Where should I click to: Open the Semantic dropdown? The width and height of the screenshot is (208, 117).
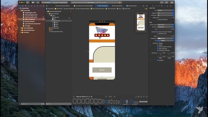(x=165, y=27)
